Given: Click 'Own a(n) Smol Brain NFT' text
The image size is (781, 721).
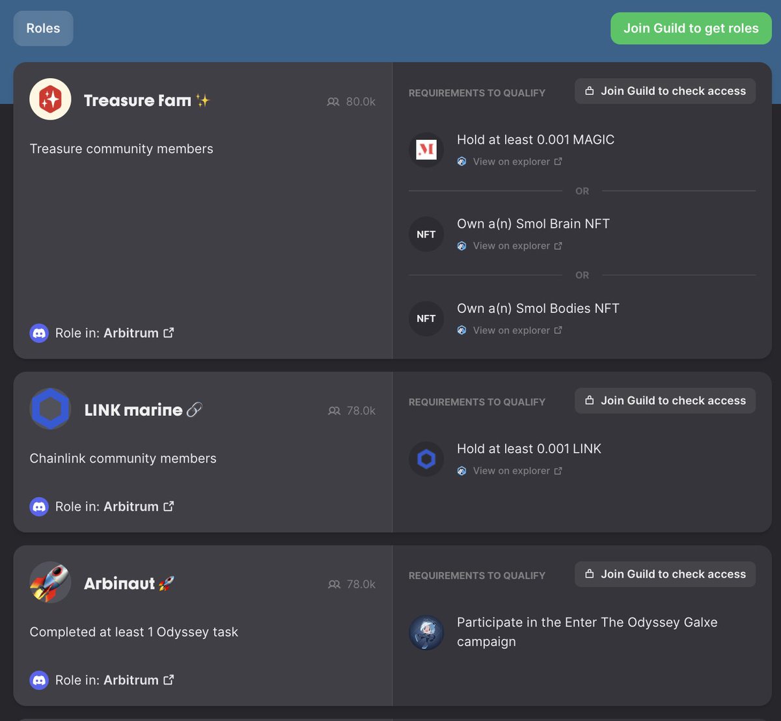Looking at the screenshot, I should click(534, 224).
